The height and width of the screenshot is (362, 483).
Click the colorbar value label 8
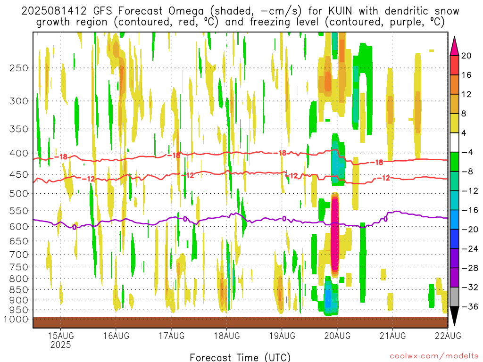[x=464, y=114]
